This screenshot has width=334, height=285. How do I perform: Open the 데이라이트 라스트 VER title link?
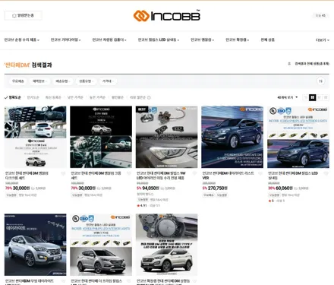[x=228, y=176]
